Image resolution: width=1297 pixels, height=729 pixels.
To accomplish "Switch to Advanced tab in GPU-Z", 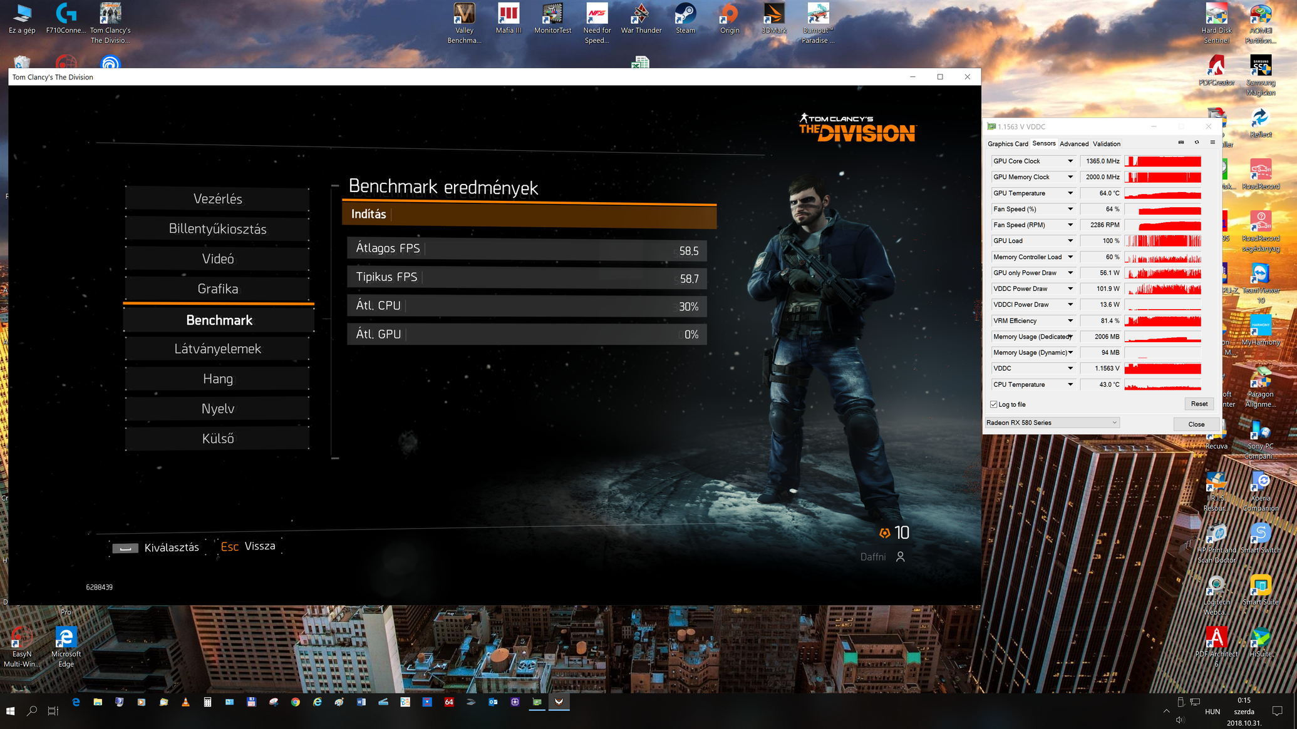I will (x=1074, y=144).
